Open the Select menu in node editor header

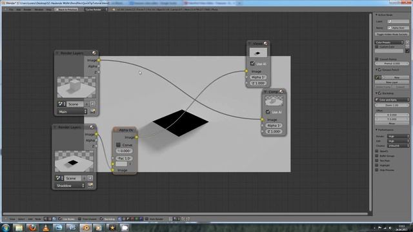click(x=21, y=219)
